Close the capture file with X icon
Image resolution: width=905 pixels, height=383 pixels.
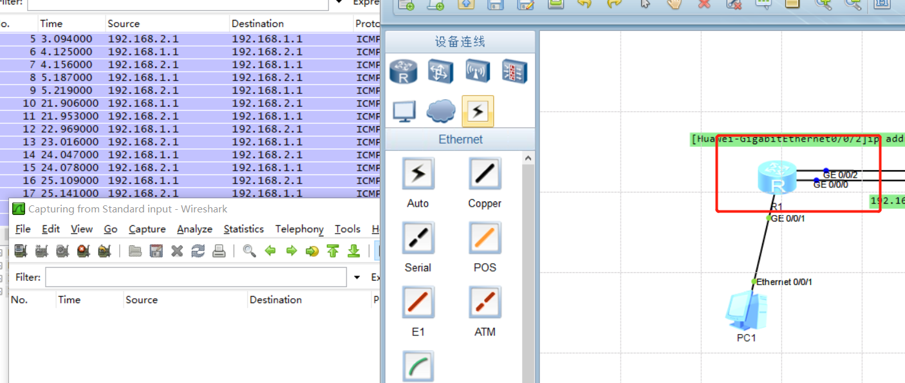(177, 250)
